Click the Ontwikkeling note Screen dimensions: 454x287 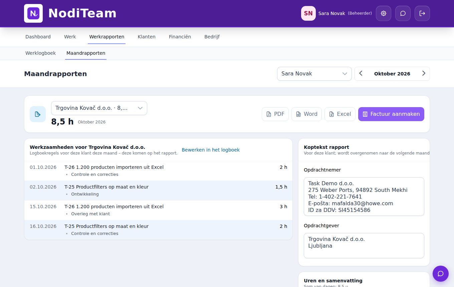[85, 194]
